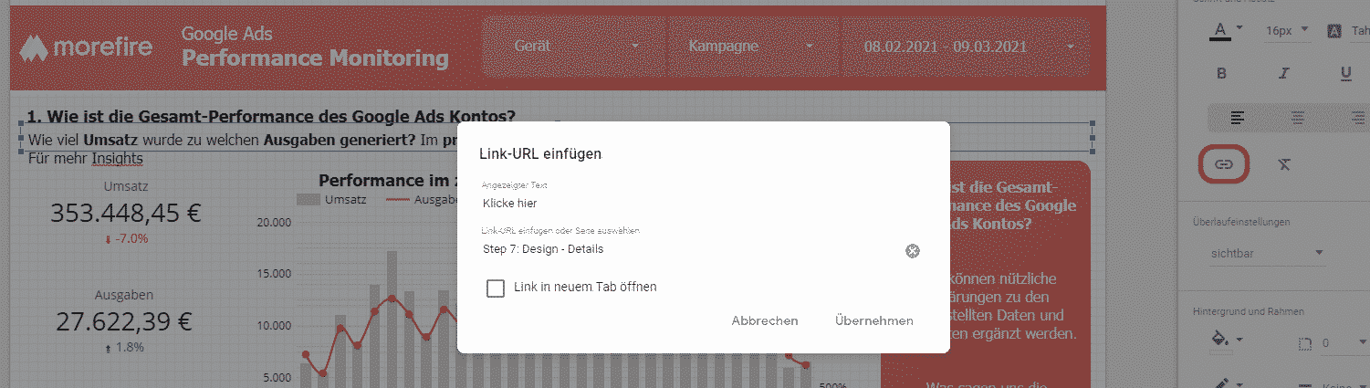Click the Umsatz chart legend entry

[x=333, y=200]
